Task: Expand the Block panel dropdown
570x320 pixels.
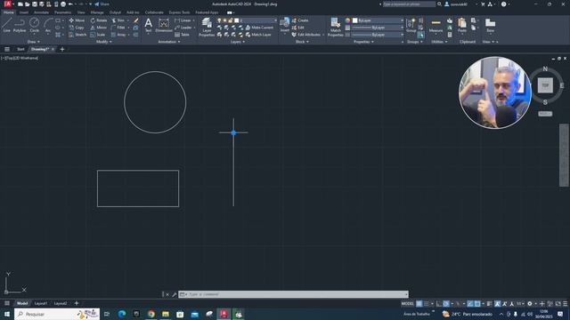Action: (302, 42)
